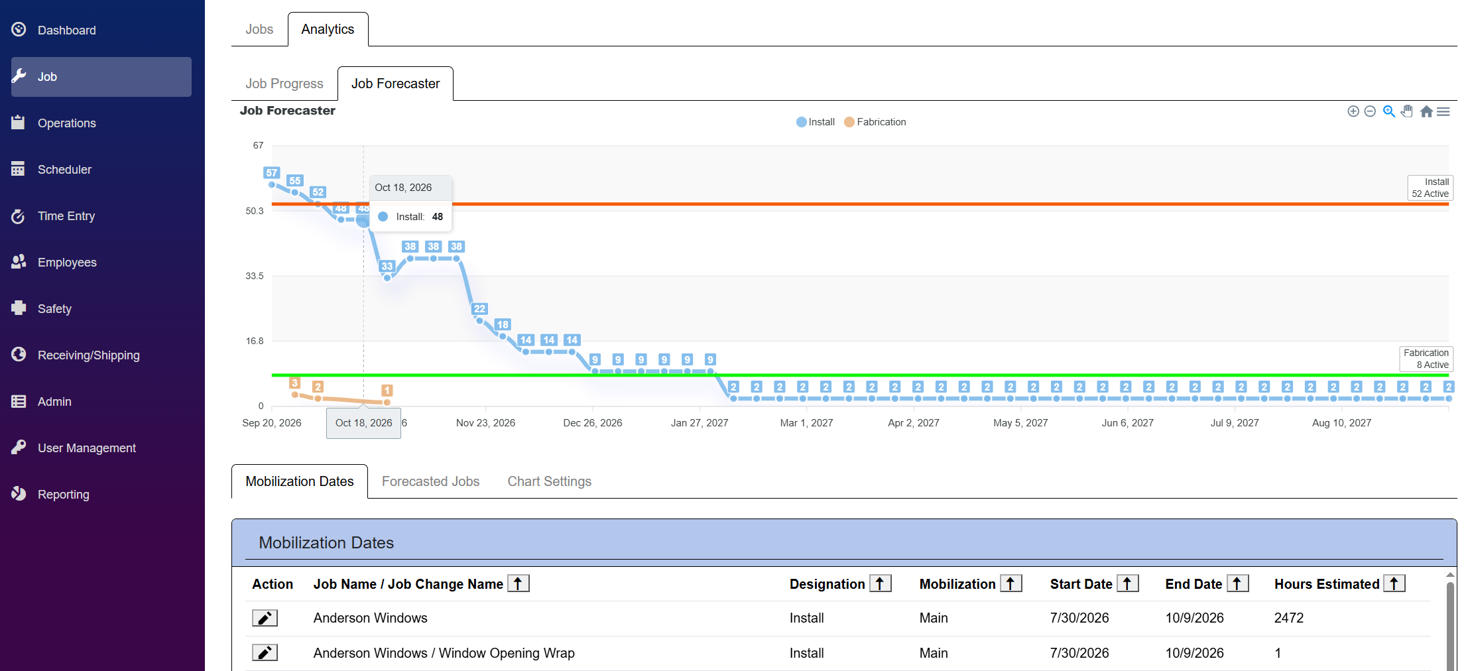Open the Scheduler calendar icon
This screenshot has height=671, width=1470.
pos(19,169)
